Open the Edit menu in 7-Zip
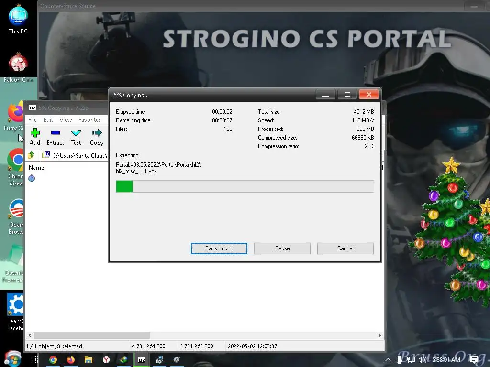Screen dimensions: 490x367 tap(48, 120)
